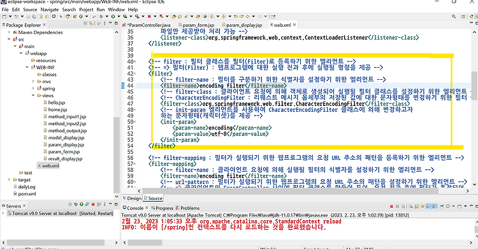Click Collapse All icon in Package Explorer
Screen dimensions: 478x249
click(85, 23)
